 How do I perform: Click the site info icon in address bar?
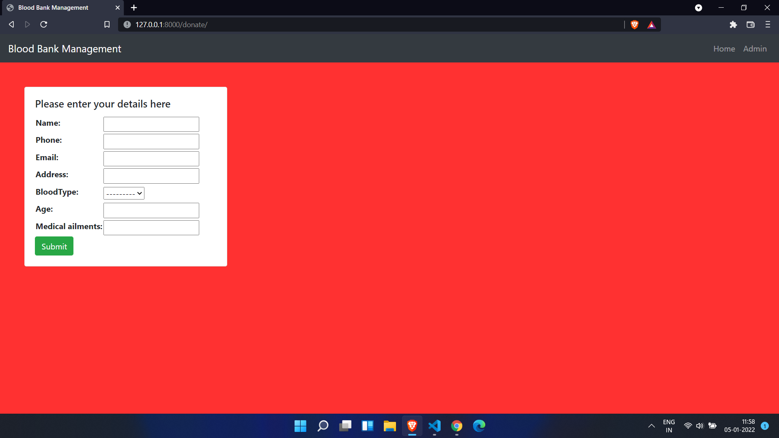click(x=127, y=25)
